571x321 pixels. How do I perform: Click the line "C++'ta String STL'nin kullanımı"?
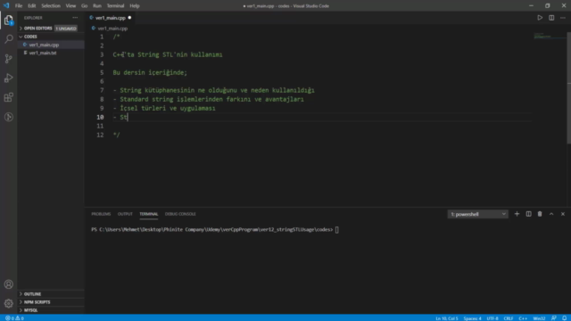click(168, 54)
